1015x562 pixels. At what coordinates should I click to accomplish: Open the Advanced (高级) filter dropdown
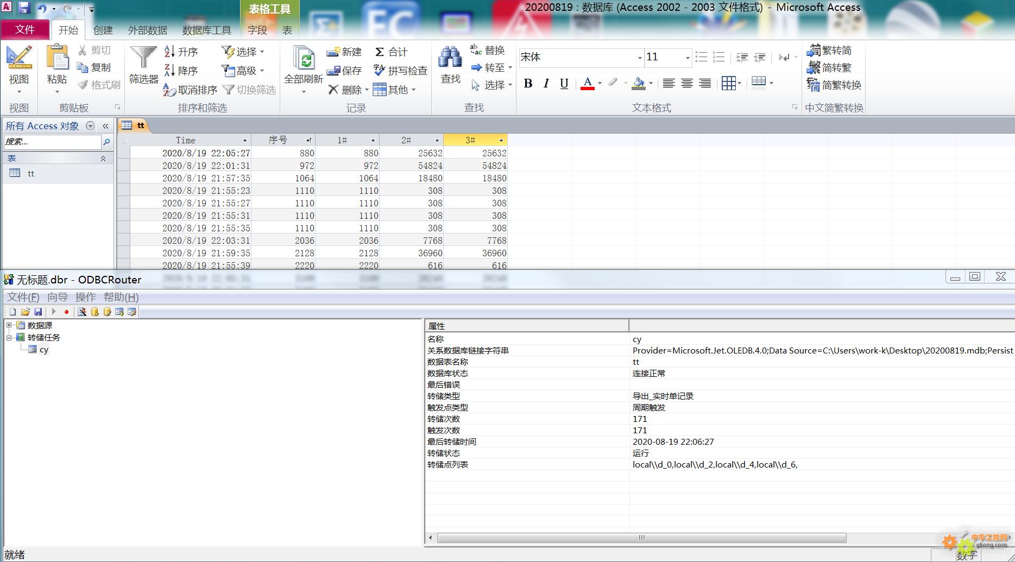243,71
